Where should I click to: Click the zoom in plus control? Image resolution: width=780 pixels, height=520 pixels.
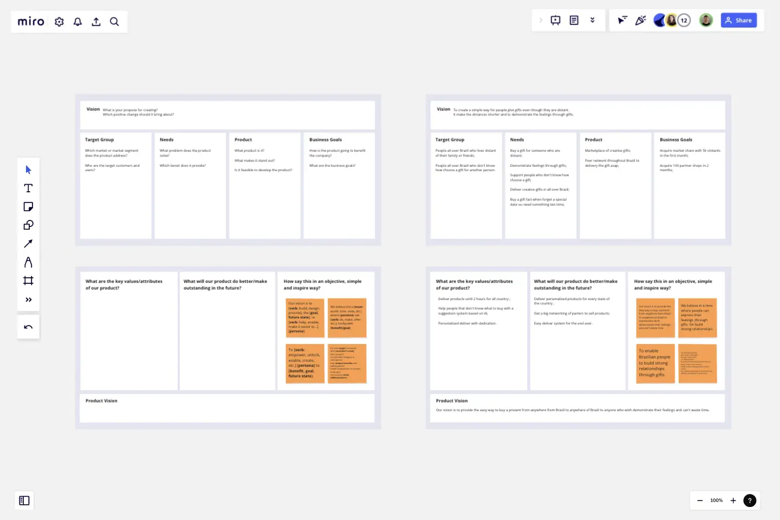(733, 500)
